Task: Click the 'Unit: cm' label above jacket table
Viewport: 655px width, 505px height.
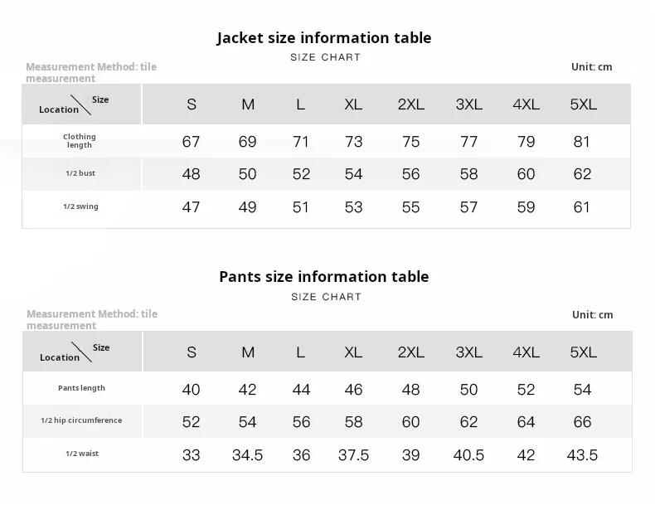Action: (x=591, y=67)
